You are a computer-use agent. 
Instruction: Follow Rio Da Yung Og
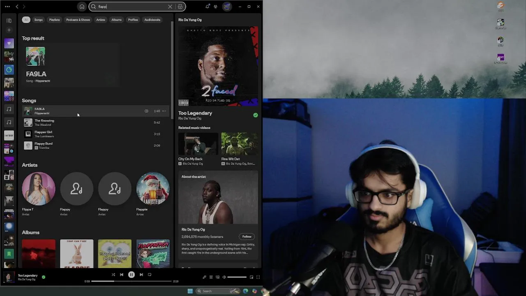point(247,236)
